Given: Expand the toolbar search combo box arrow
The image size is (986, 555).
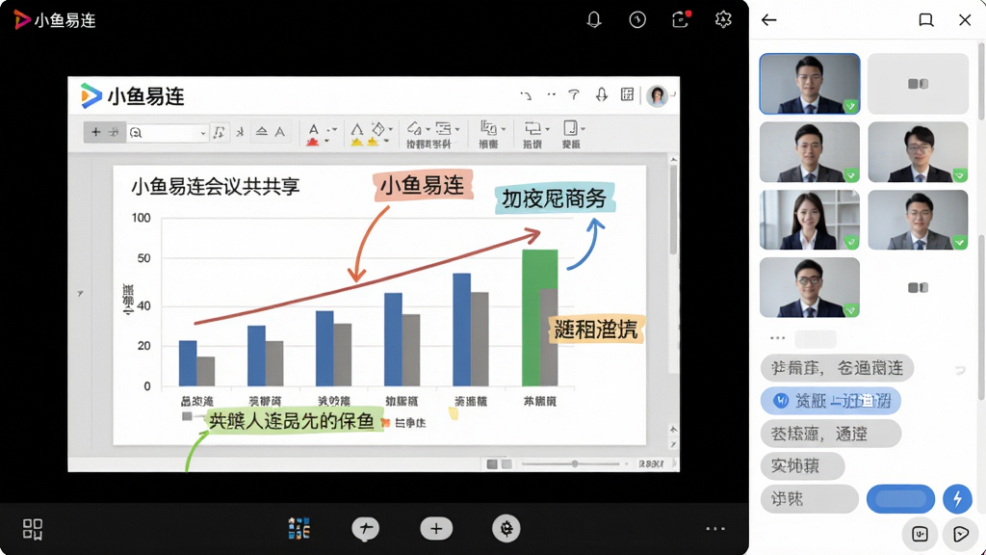Looking at the screenshot, I should click(x=202, y=133).
